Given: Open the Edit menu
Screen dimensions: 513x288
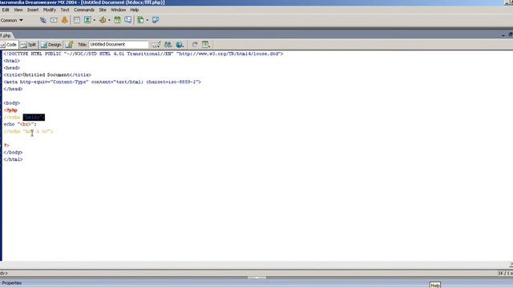Looking at the screenshot, I should point(6,10).
